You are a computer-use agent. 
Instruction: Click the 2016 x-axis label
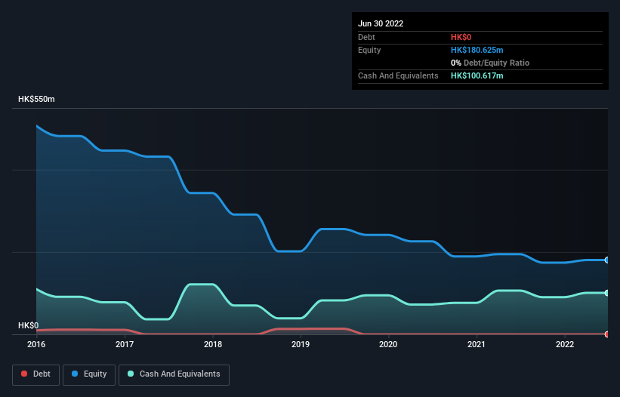point(36,344)
